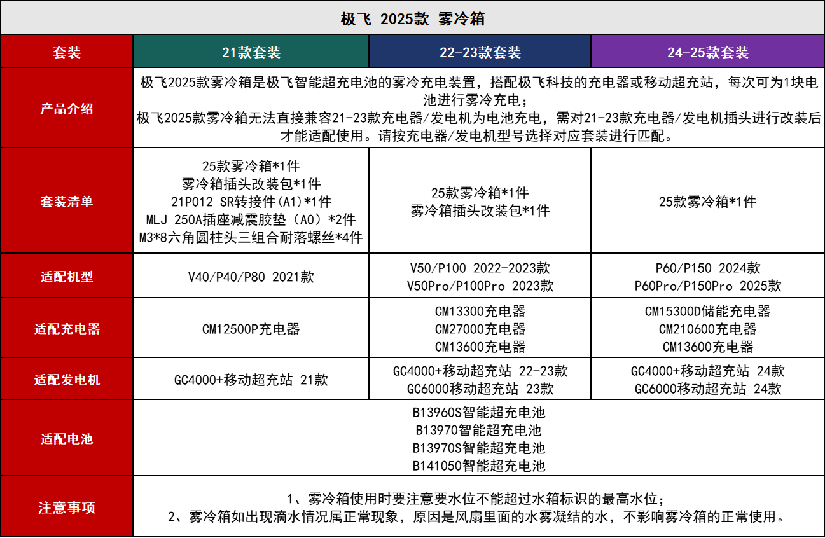Click "CM15300D储能充电器"
Image resolution: width=825 pixels, height=538 pixels.
tap(708, 312)
